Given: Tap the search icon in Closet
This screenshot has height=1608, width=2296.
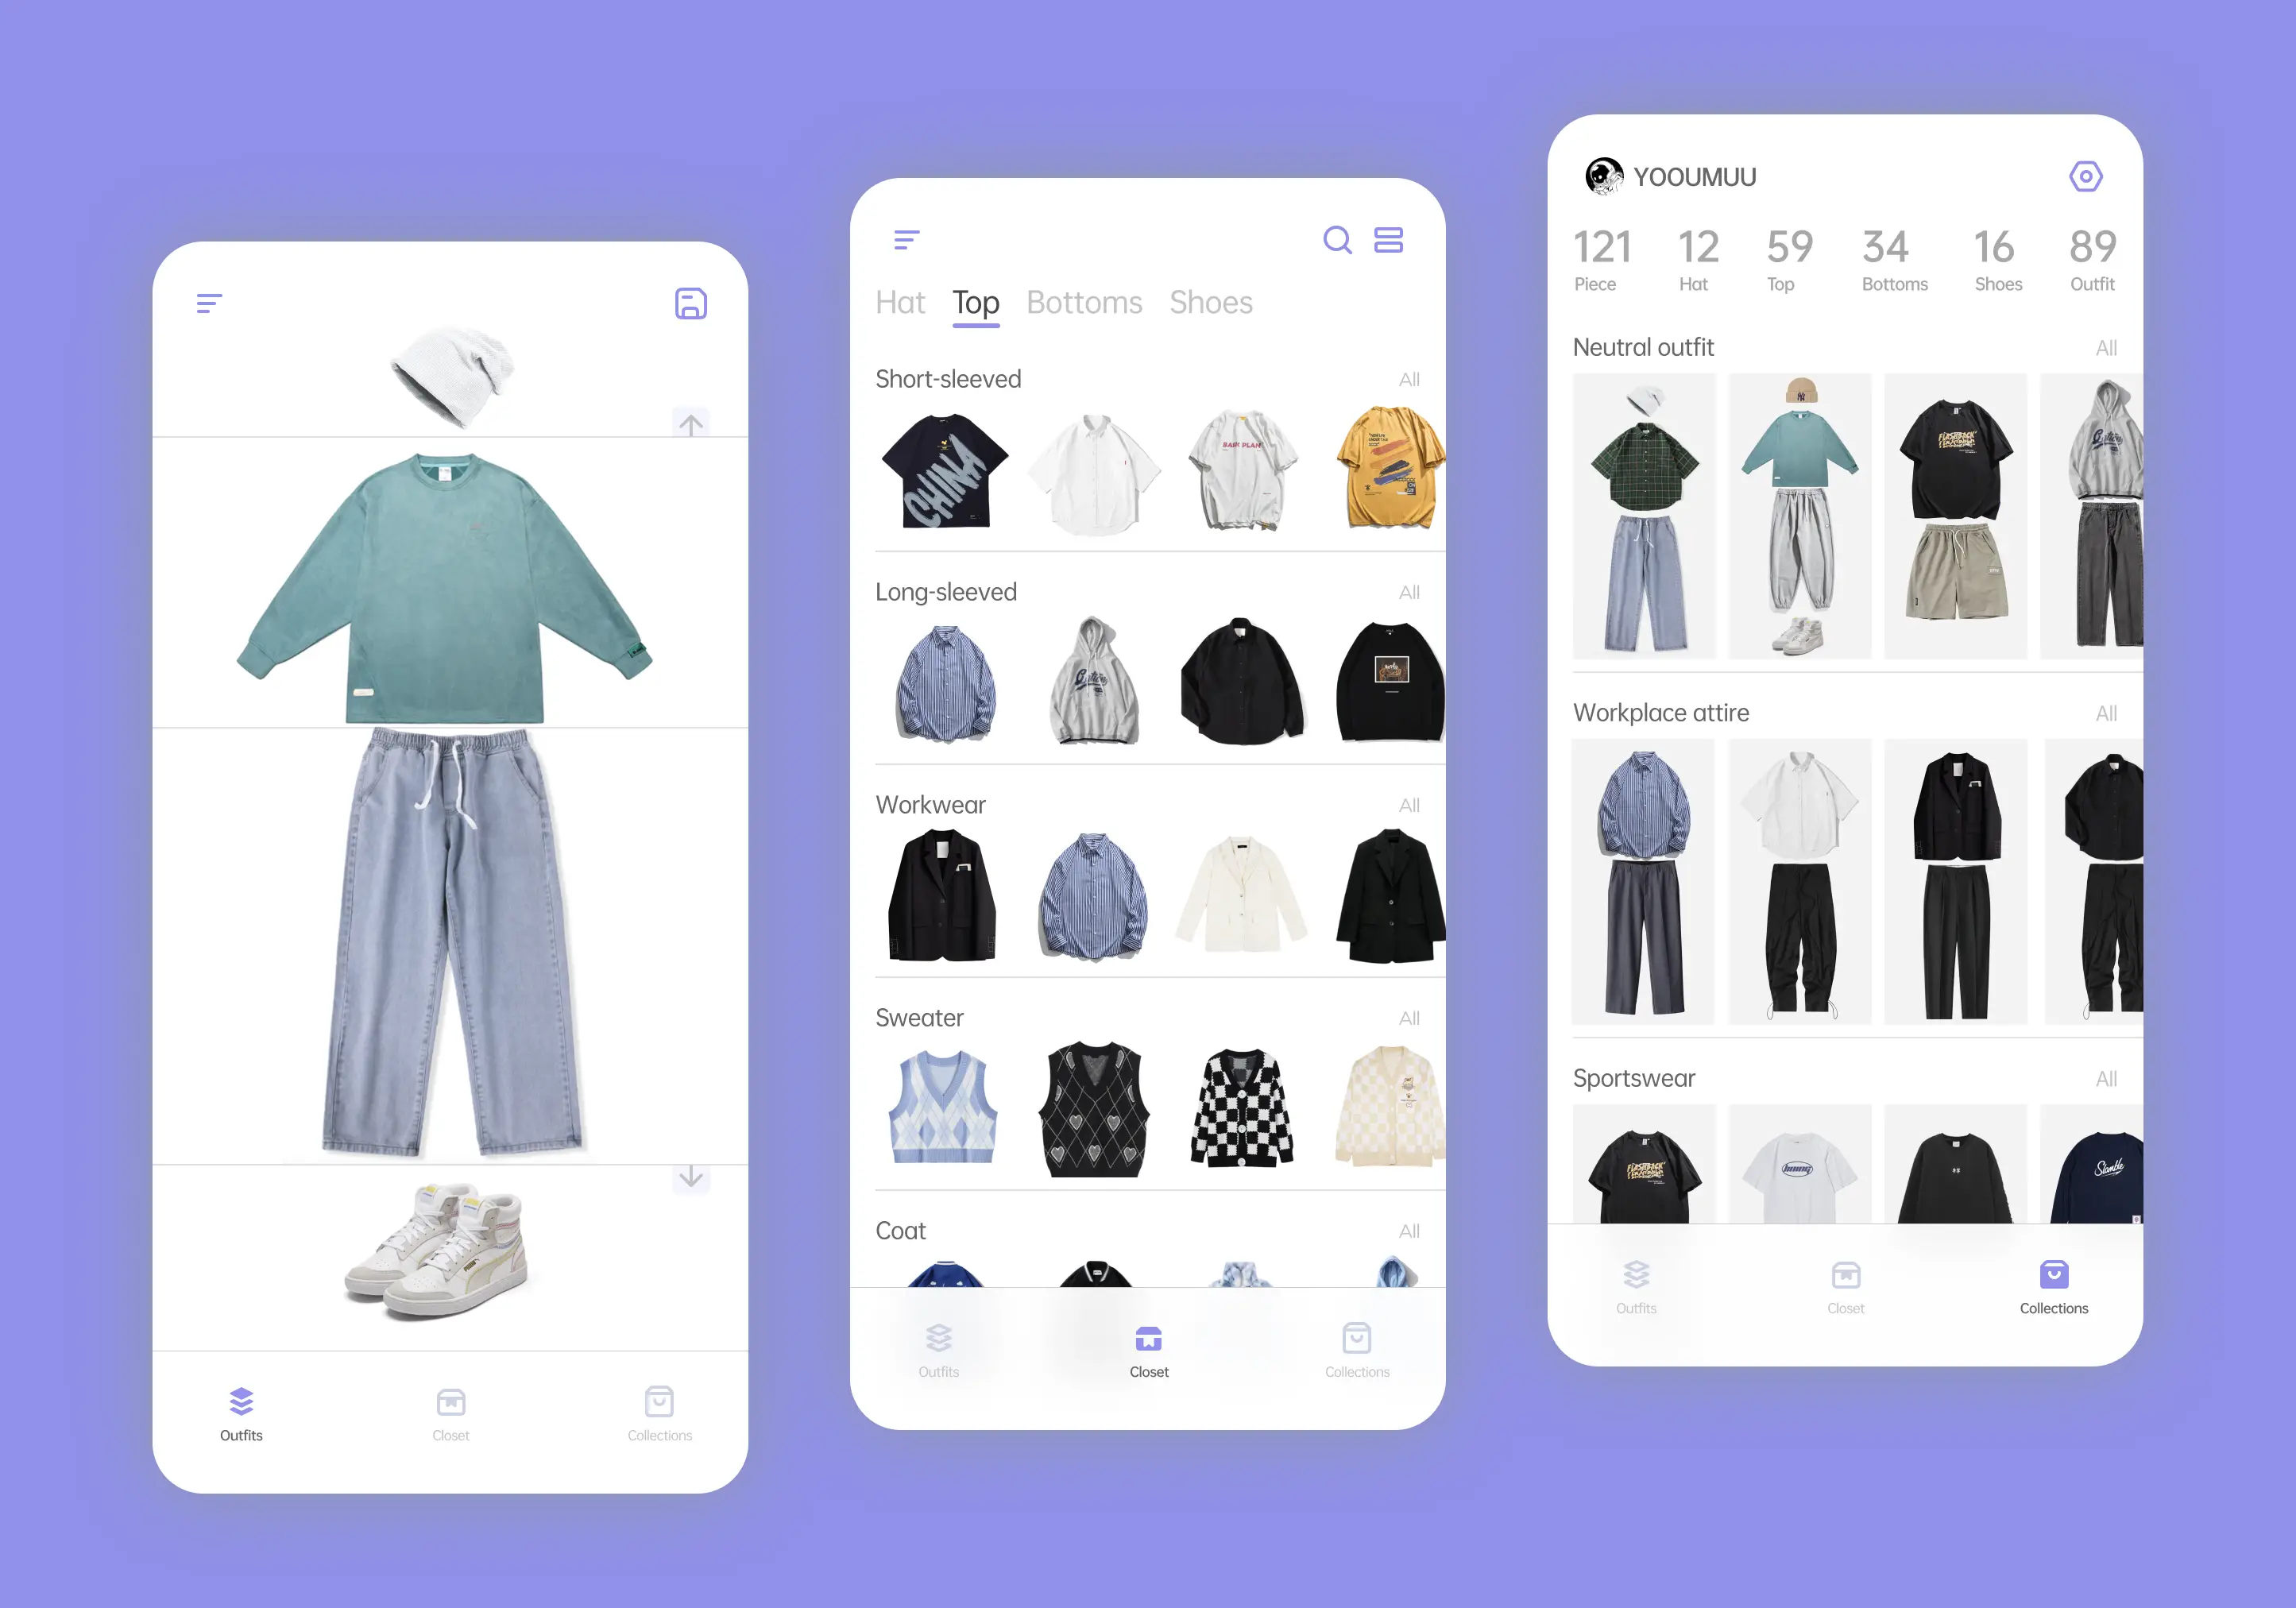Looking at the screenshot, I should click(1336, 241).
